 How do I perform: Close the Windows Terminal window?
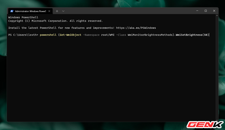214,11
